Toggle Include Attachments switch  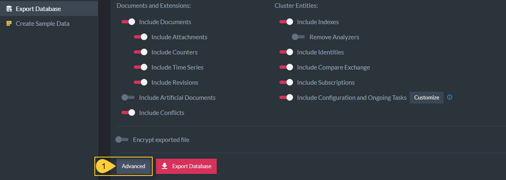pyautogui.click(x=140, y=37)
